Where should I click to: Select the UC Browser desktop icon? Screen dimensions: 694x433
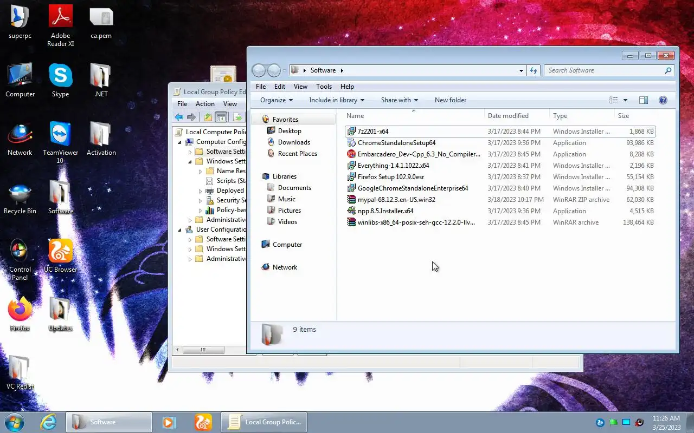pos(60,255)
